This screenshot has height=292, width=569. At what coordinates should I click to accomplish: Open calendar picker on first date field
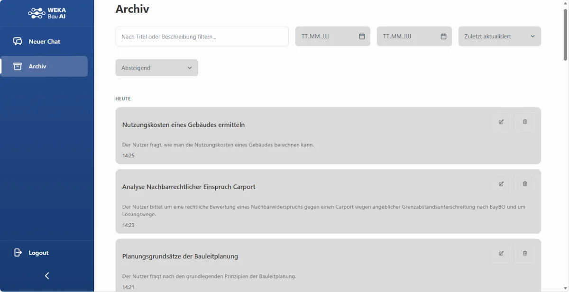point(362,36)
